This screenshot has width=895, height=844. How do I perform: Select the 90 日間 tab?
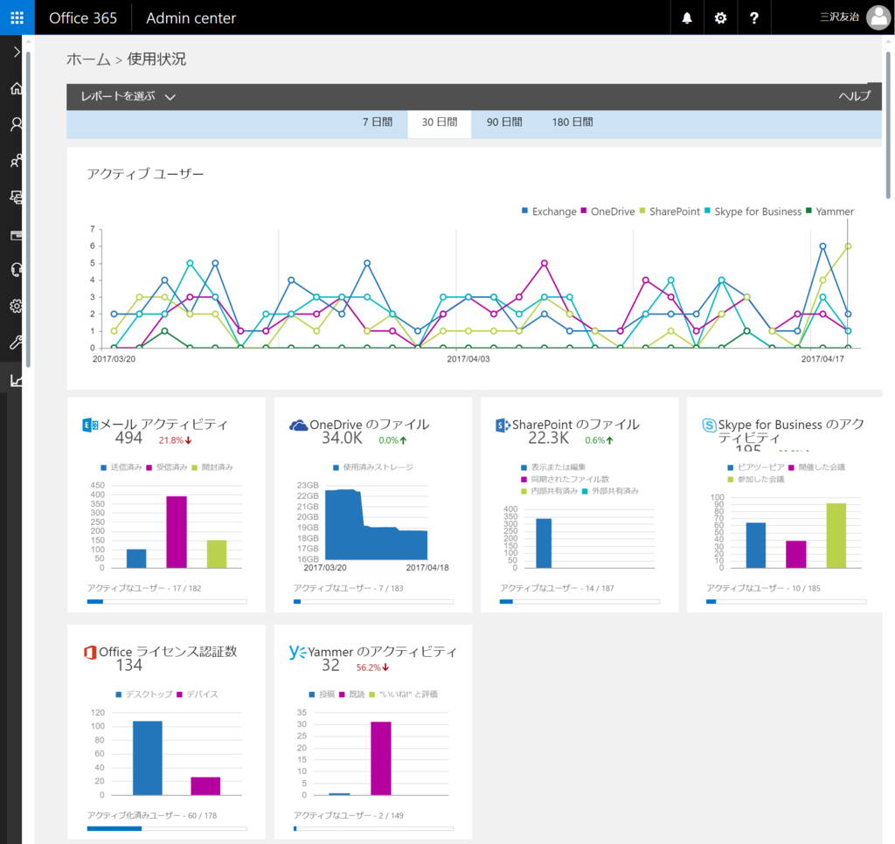(504, 122)
